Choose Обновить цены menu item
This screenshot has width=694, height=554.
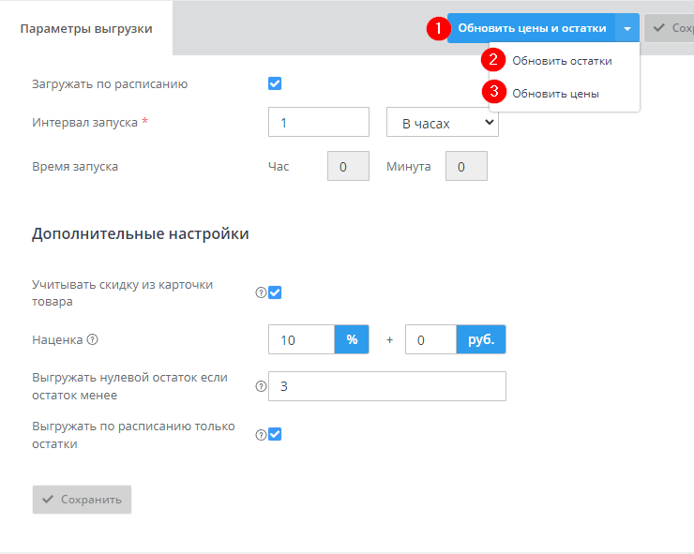click(555, 94)
